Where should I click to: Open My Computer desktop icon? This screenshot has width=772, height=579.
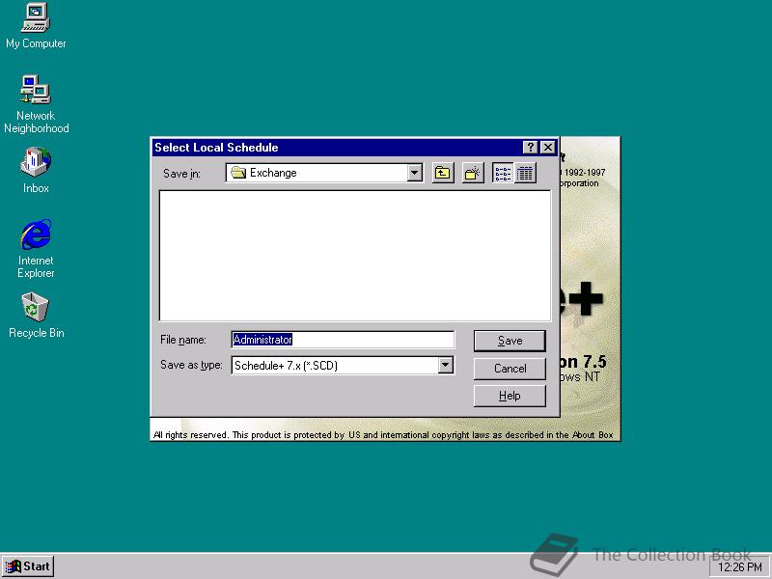tap(36, 27)
